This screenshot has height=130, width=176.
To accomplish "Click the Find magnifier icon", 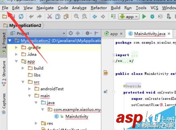I will tap(76, 16).
